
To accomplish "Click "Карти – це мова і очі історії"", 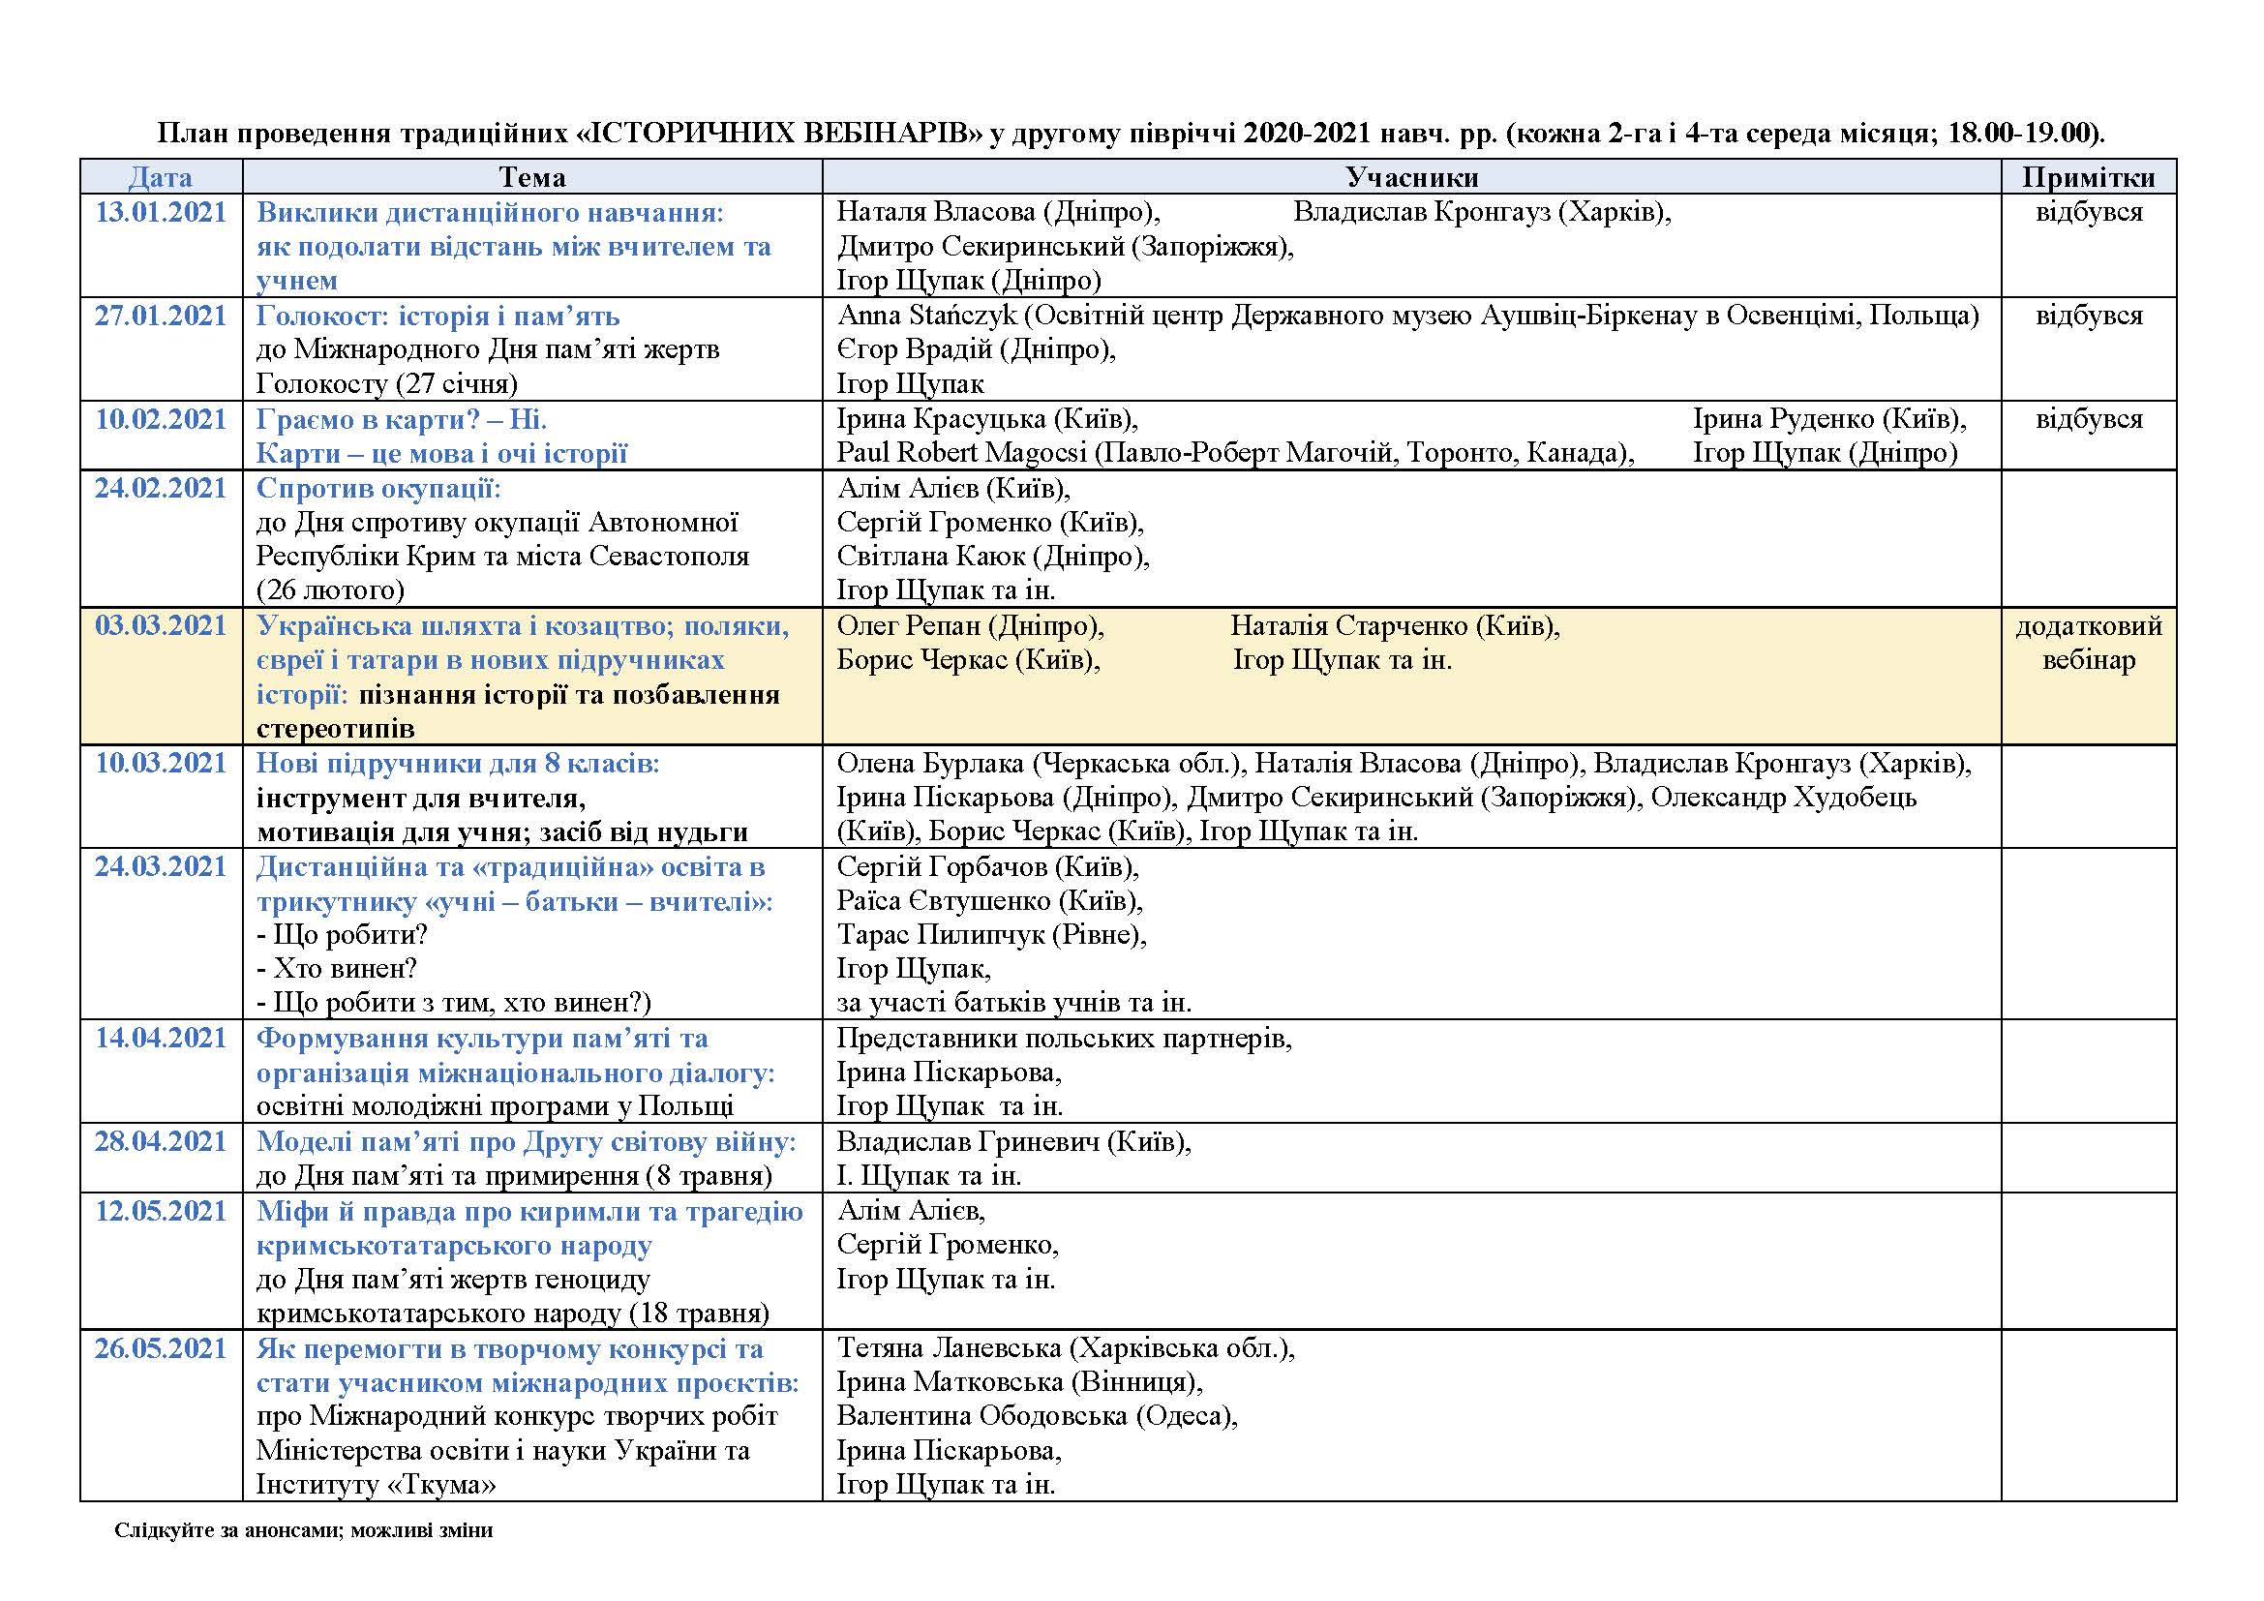I will point(441,453).
